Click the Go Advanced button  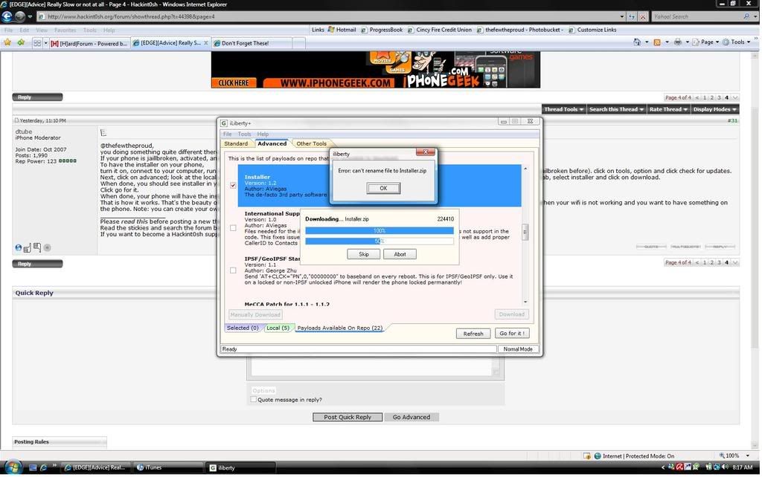coord(412,417)
